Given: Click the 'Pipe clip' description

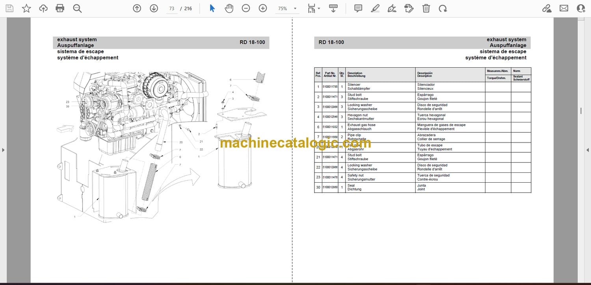Looking at the screenshot, I should pyautogui.click(x=354, y=135).
